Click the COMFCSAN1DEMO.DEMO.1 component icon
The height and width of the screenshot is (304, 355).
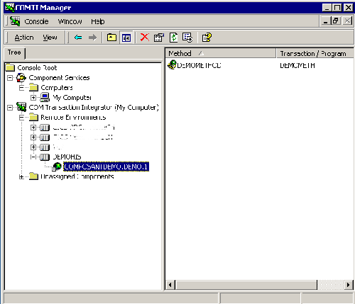pyautogui.click(x=57, y=167)
